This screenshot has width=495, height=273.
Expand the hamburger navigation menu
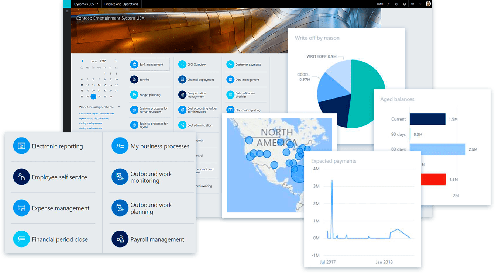click(67, 11)
